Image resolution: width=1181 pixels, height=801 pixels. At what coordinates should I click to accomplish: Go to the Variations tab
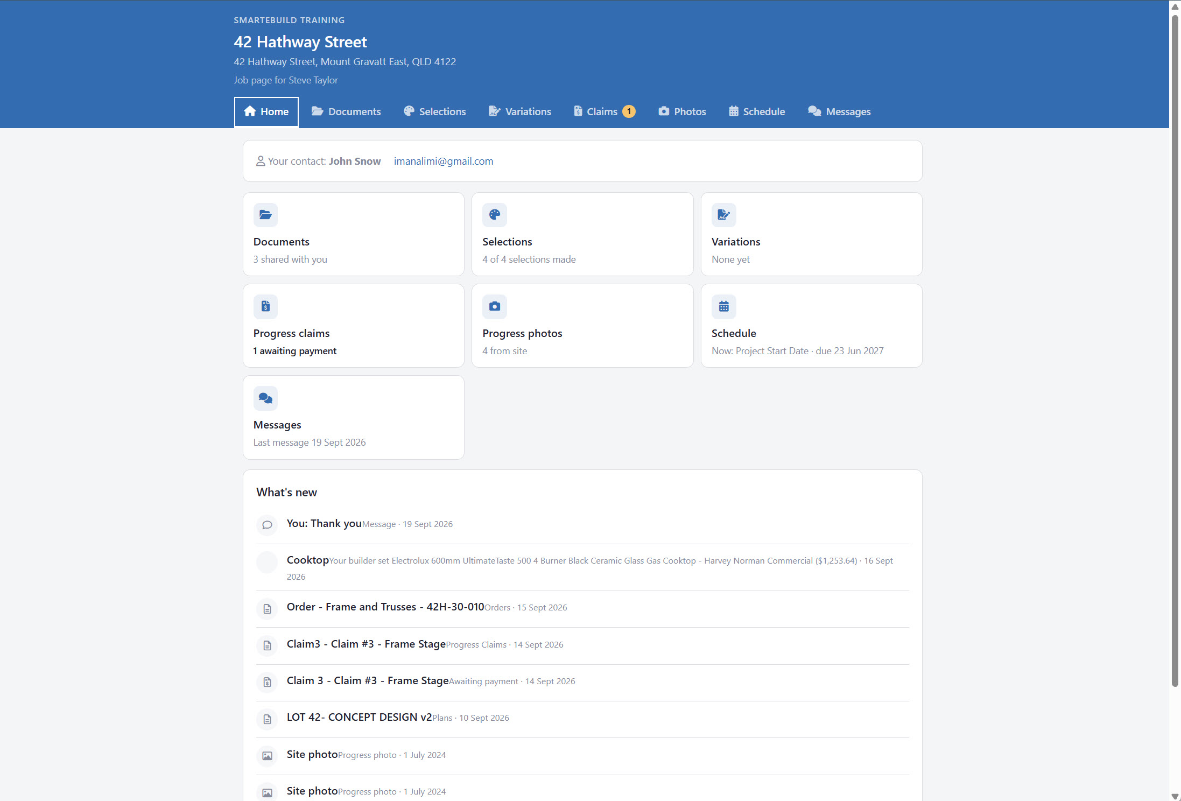tap(520, 112)
